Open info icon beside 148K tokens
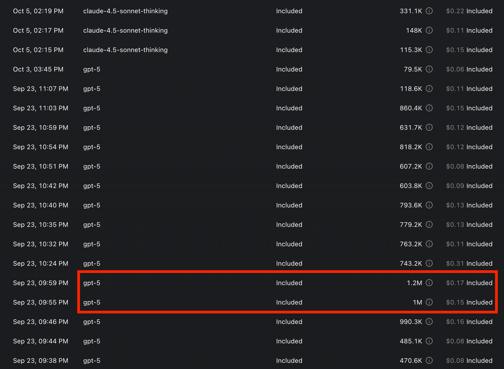This screenshot has width=504, height=369. [429, 30]
